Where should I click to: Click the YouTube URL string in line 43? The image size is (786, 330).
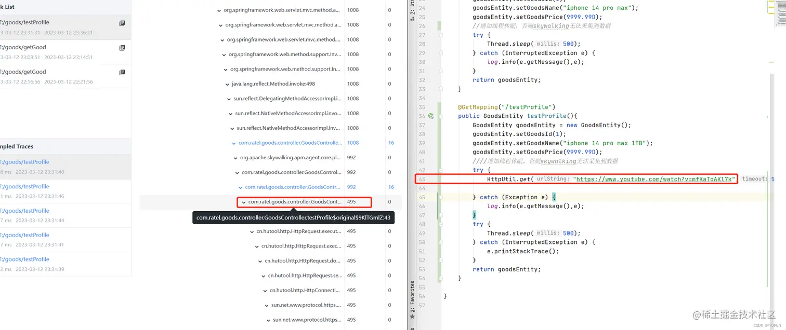655,179
